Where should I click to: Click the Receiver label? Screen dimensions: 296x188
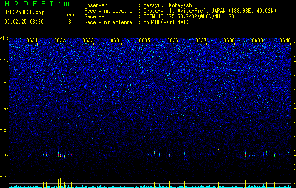(96, 17)
